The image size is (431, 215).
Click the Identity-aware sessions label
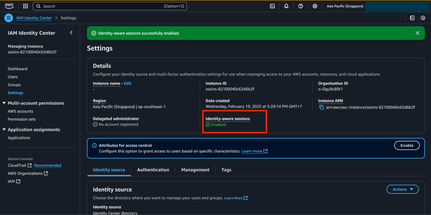tap(228, 119)
